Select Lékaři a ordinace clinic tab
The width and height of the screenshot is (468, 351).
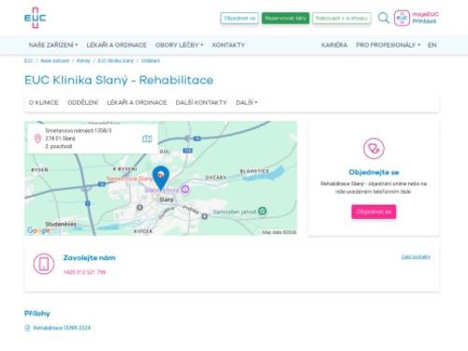[137, 102]
